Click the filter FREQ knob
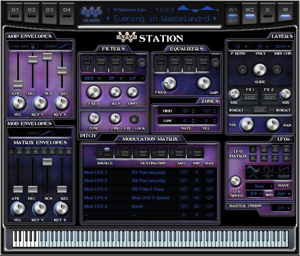This screenshot has height=256, width=300. point(94,92)
